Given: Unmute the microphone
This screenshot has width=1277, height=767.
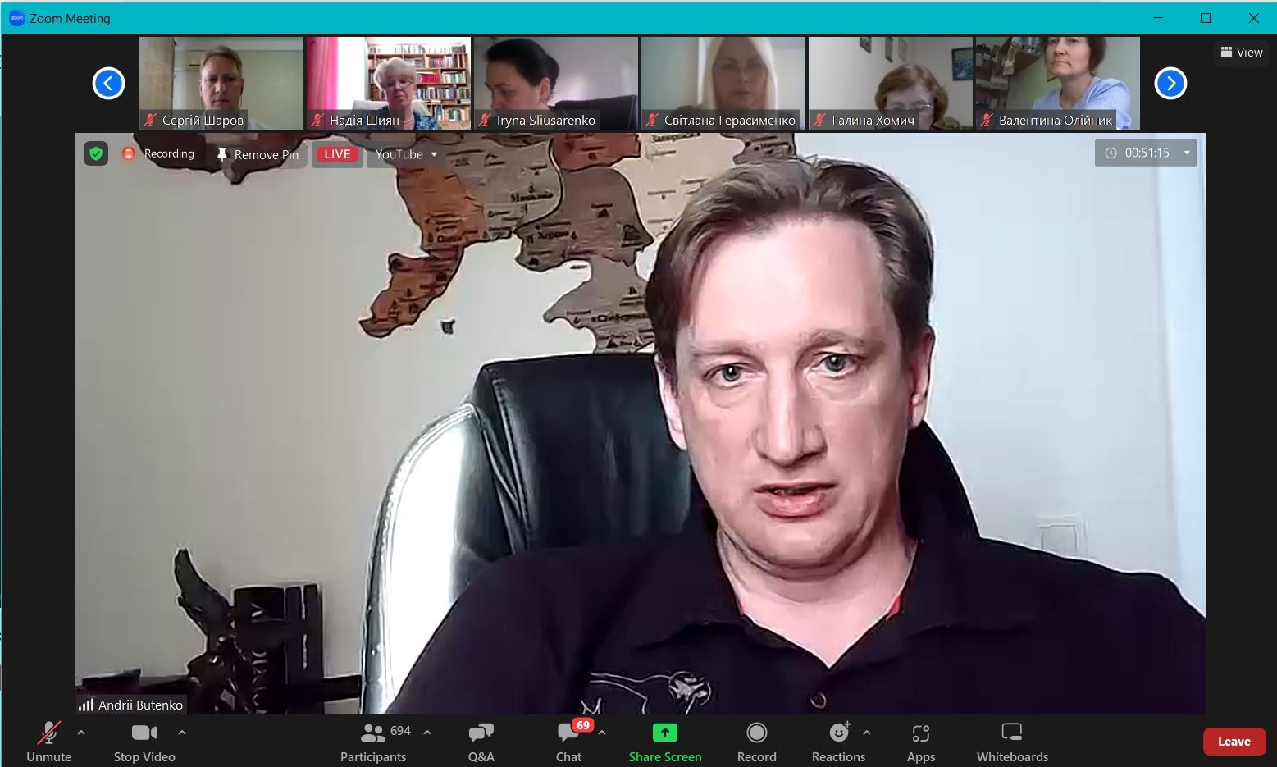Looking at the screenshot, I should (x=49, y=742).
